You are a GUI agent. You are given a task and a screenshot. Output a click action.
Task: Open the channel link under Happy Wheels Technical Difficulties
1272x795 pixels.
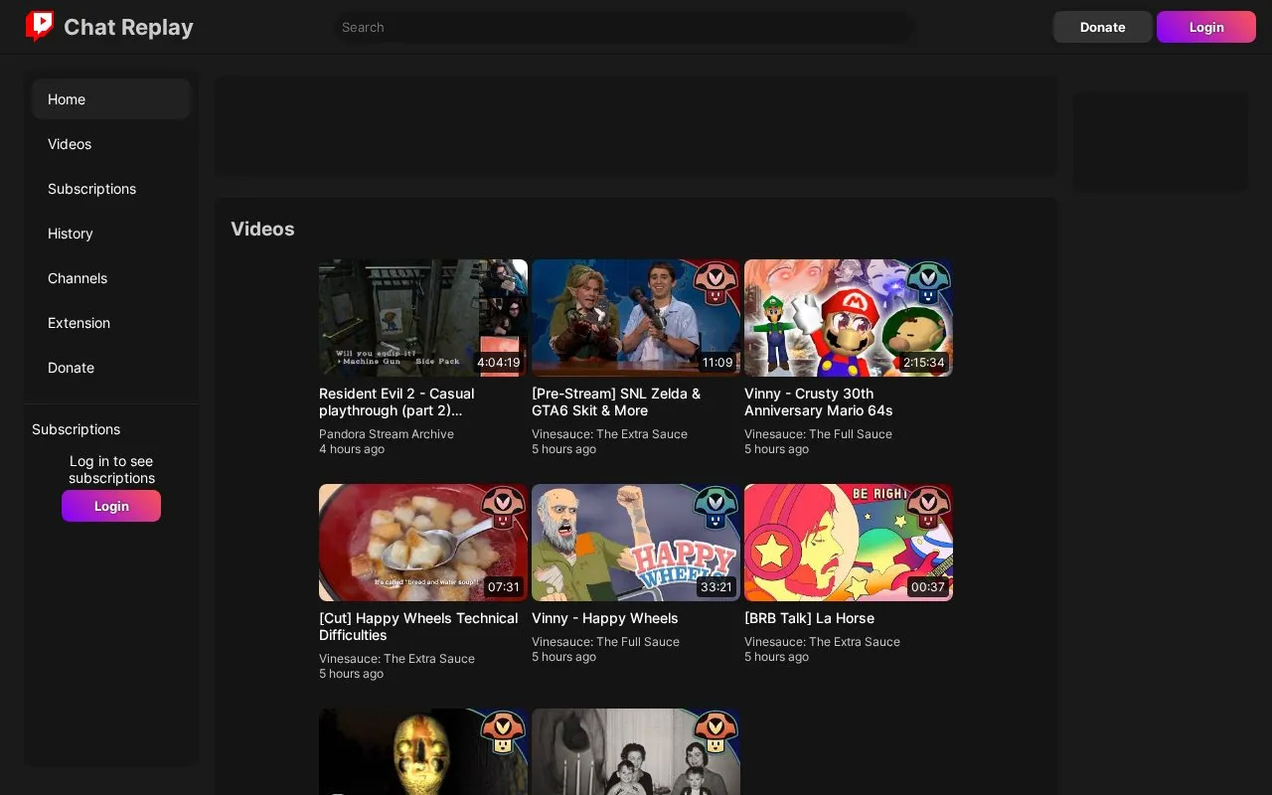(x=397, y=659)
